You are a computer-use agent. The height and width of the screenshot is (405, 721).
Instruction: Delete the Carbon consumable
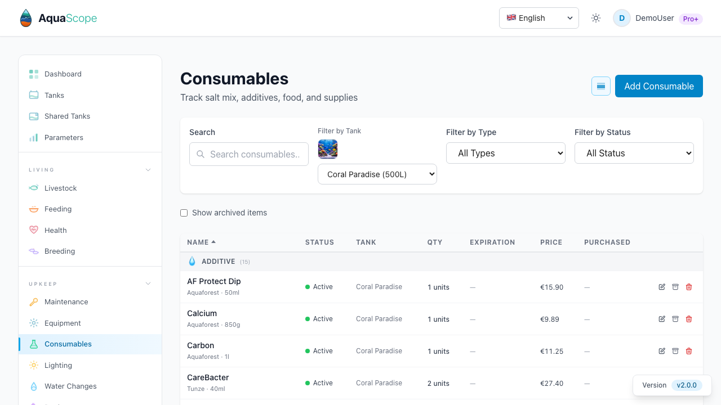689,351
